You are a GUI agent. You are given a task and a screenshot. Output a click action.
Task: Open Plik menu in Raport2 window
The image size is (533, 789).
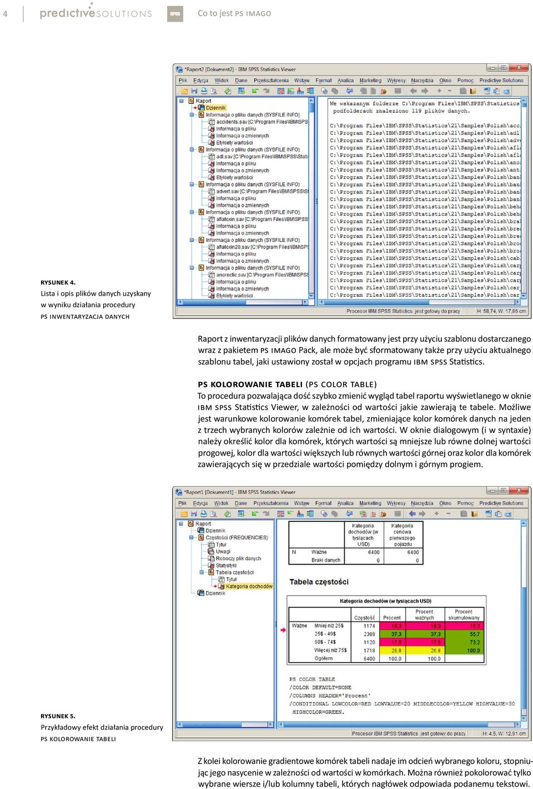click(183, 81)
